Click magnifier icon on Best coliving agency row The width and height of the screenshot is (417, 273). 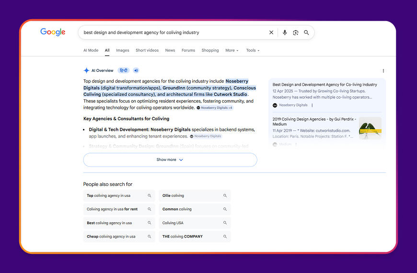point(150,223)
